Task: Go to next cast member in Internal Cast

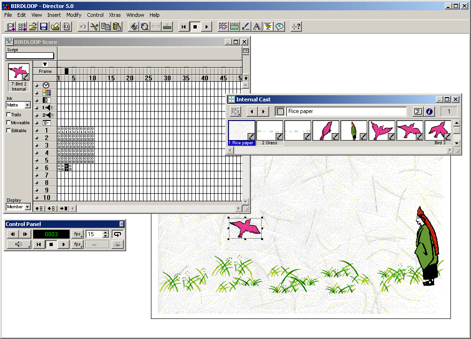Action: click(x=264, y=112)
